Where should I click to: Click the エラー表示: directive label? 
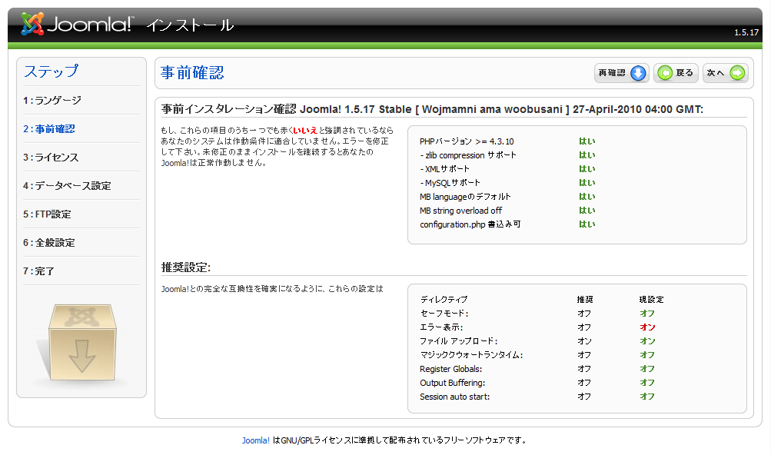[x=441, y=327]
